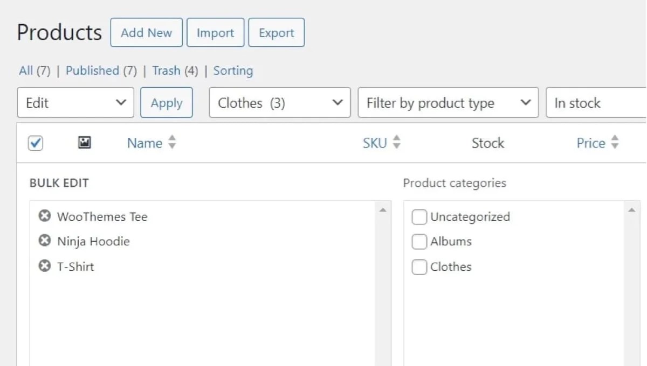
Task: Open the Filter by product type dropdown
Action: 448,102
